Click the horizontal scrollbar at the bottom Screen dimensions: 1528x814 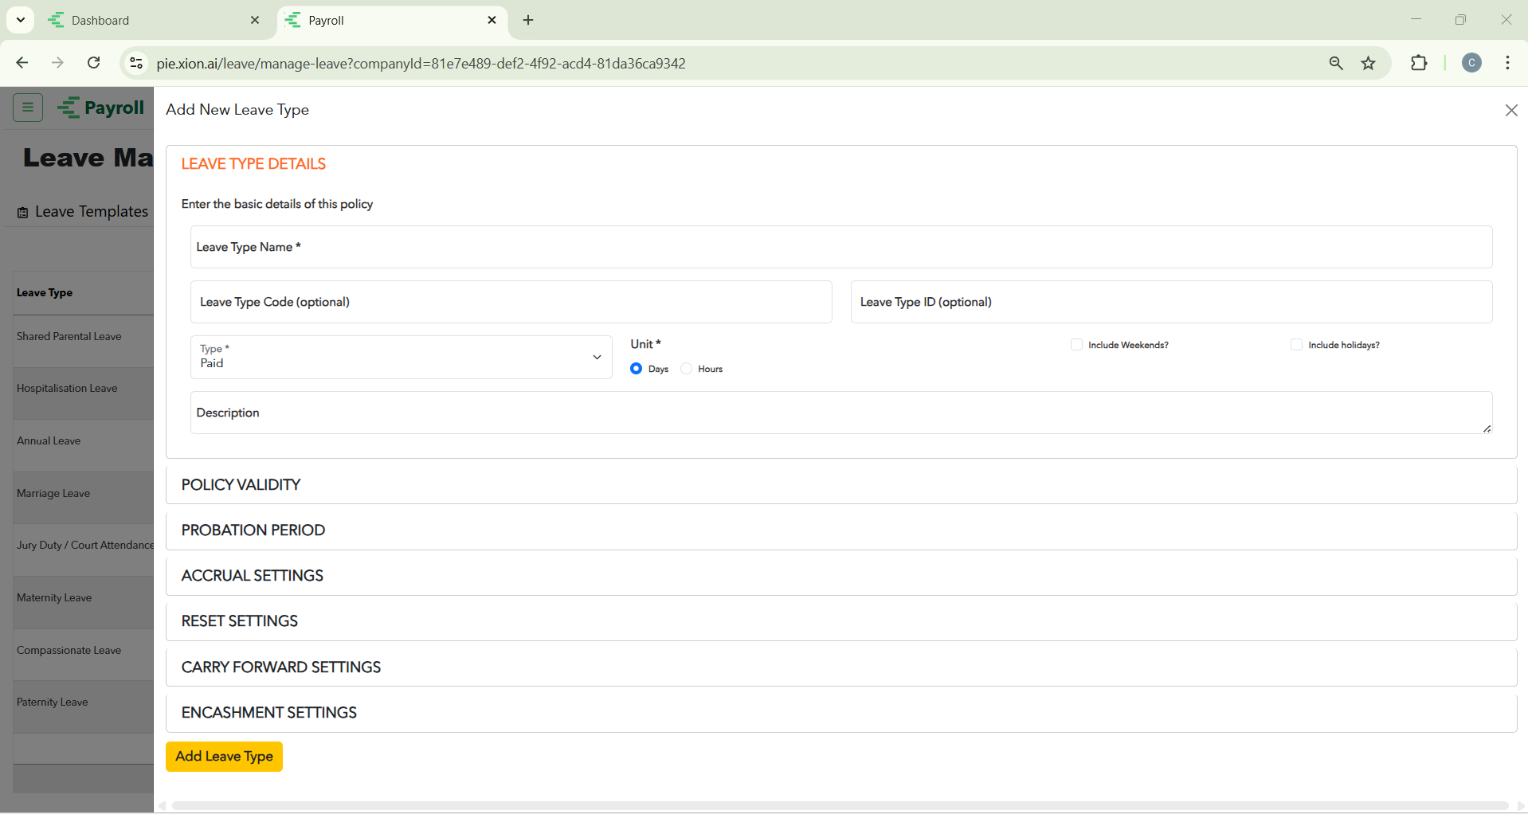(840, 805)
